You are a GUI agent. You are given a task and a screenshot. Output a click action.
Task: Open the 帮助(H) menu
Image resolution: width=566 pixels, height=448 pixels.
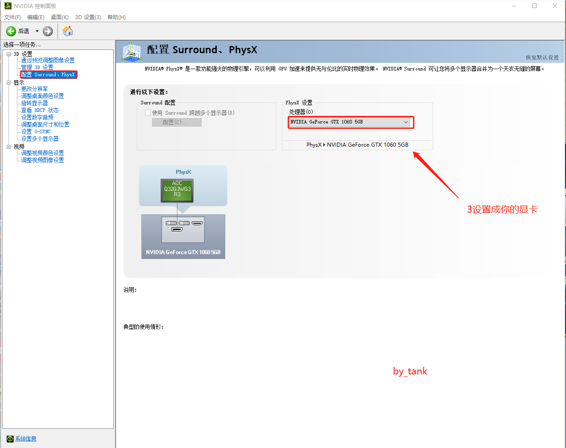116,17
